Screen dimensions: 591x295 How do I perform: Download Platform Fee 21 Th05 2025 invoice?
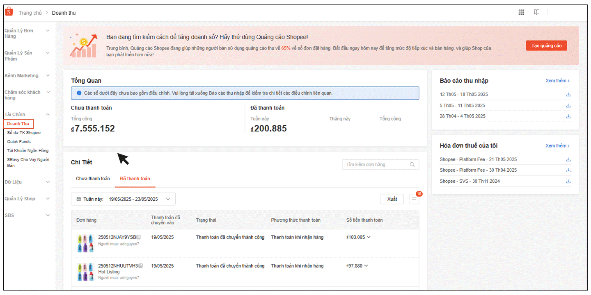568,159
